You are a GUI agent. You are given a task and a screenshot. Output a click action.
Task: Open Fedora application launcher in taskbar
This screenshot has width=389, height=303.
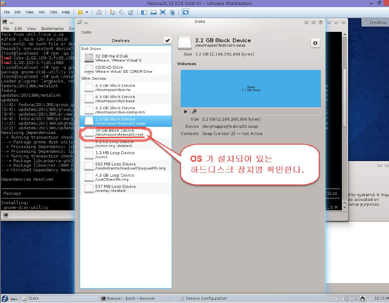tap(5, 299)
